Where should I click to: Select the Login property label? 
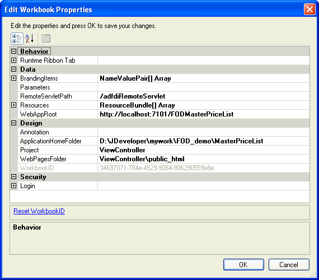(27, 186)
